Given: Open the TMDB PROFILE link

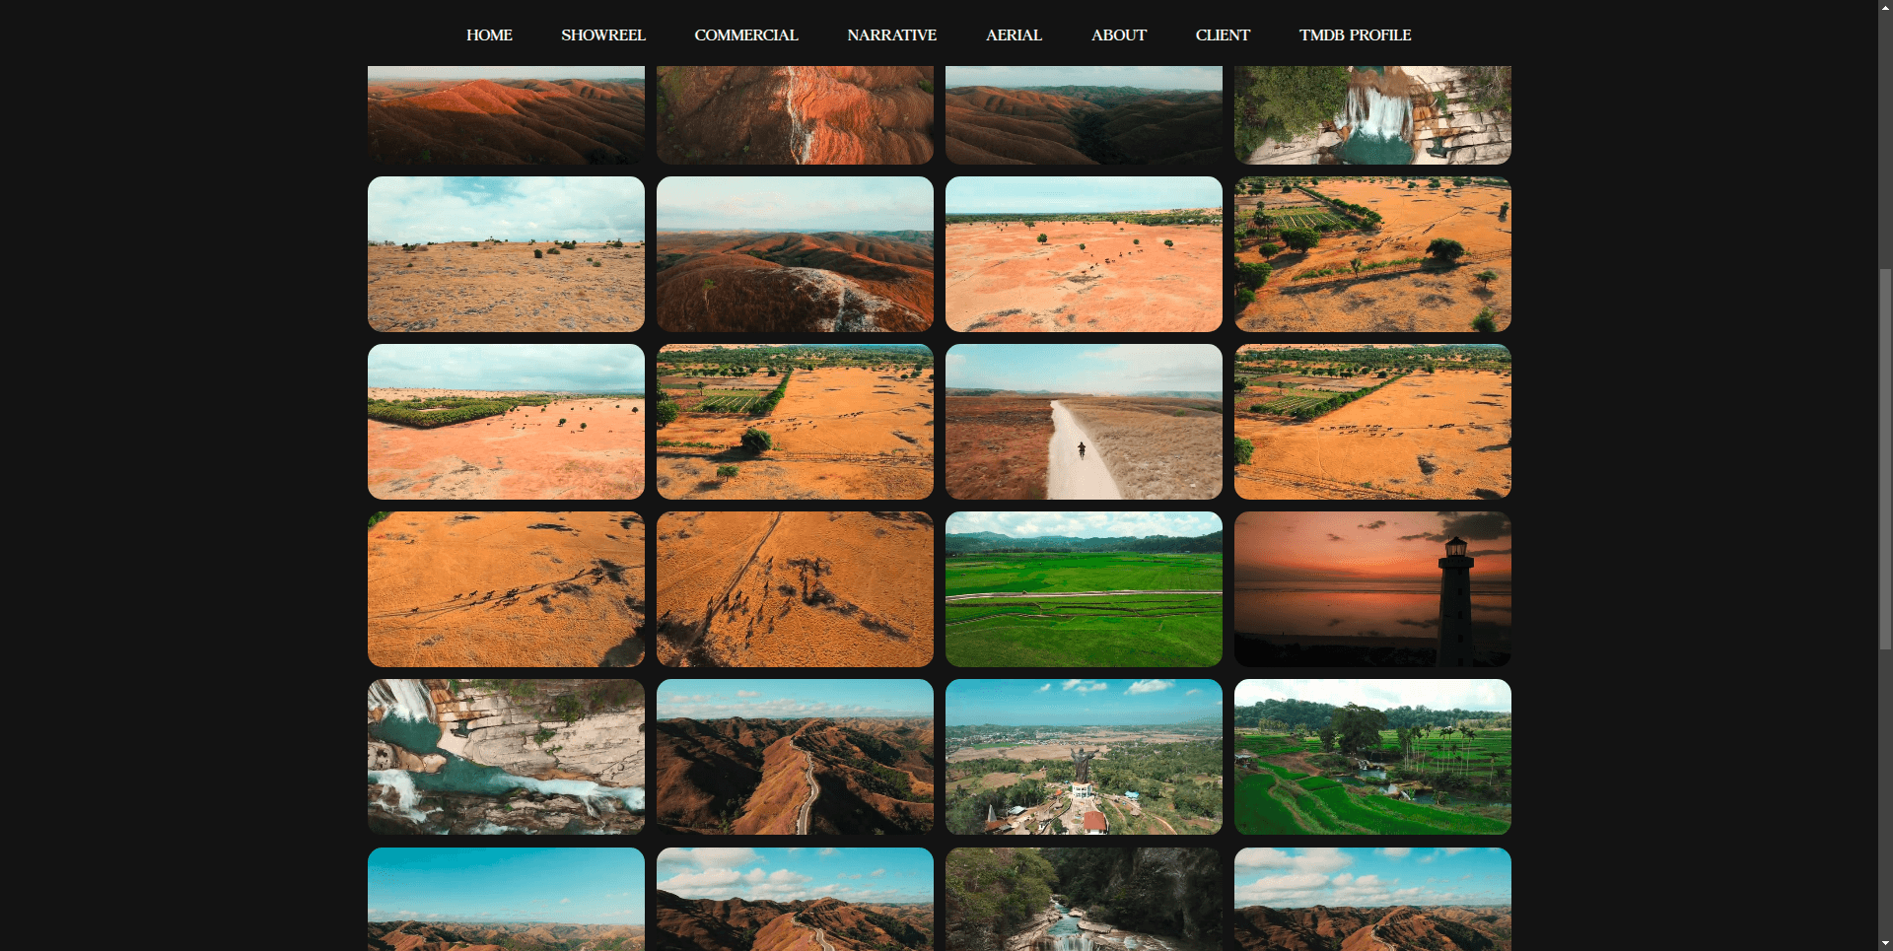Looking at the screenshot, I should [1355, 35].
